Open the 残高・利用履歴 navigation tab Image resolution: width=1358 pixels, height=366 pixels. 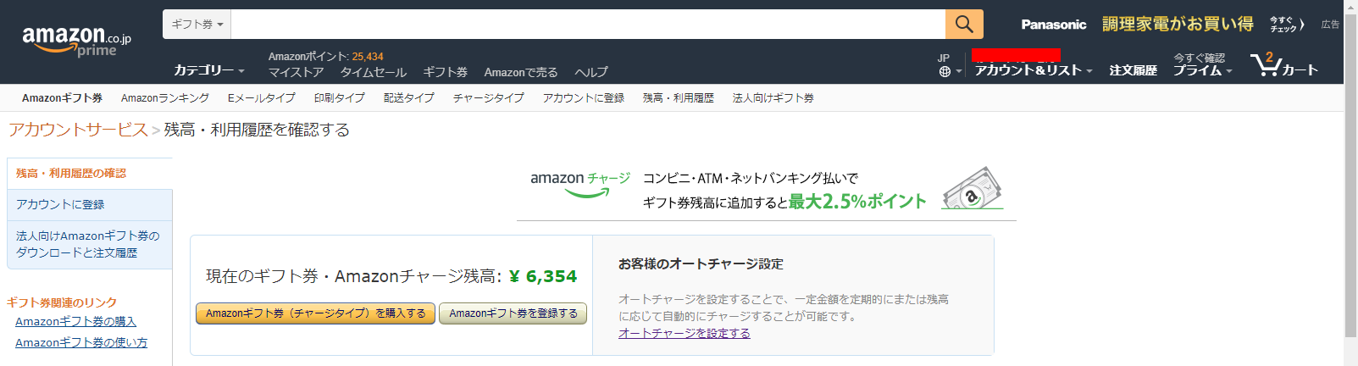pyautogui.click(x=679, y=98)
